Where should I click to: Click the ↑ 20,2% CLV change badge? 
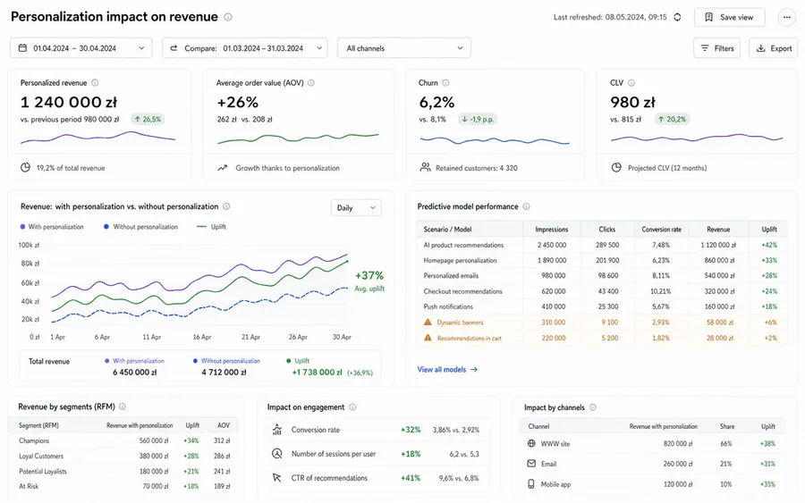point(672,120)
